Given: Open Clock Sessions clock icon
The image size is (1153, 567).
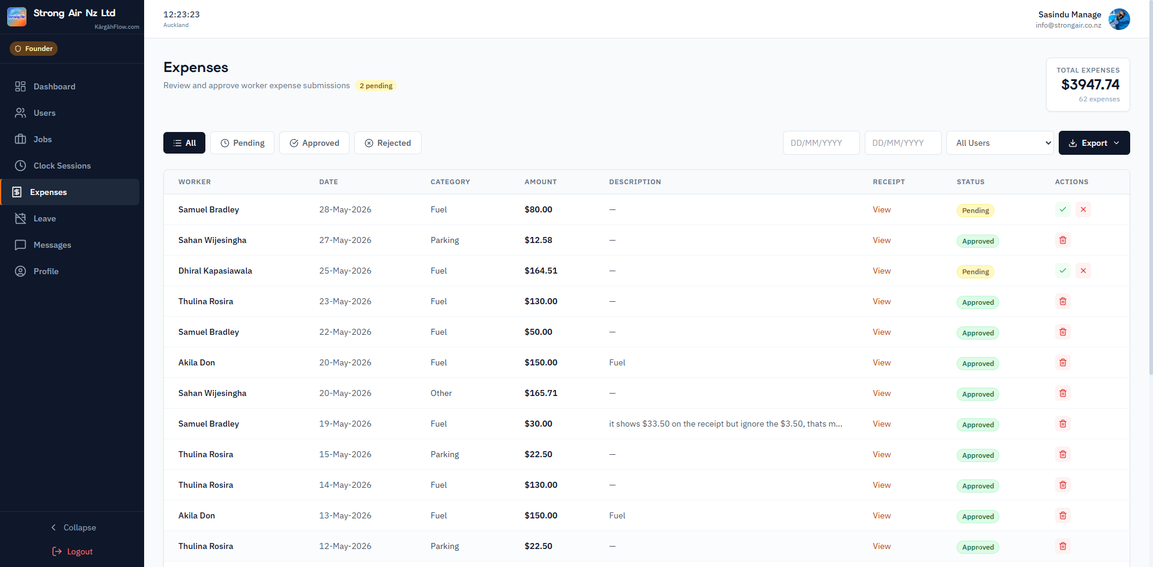Looking at the screenshot, I should (20, 166).
